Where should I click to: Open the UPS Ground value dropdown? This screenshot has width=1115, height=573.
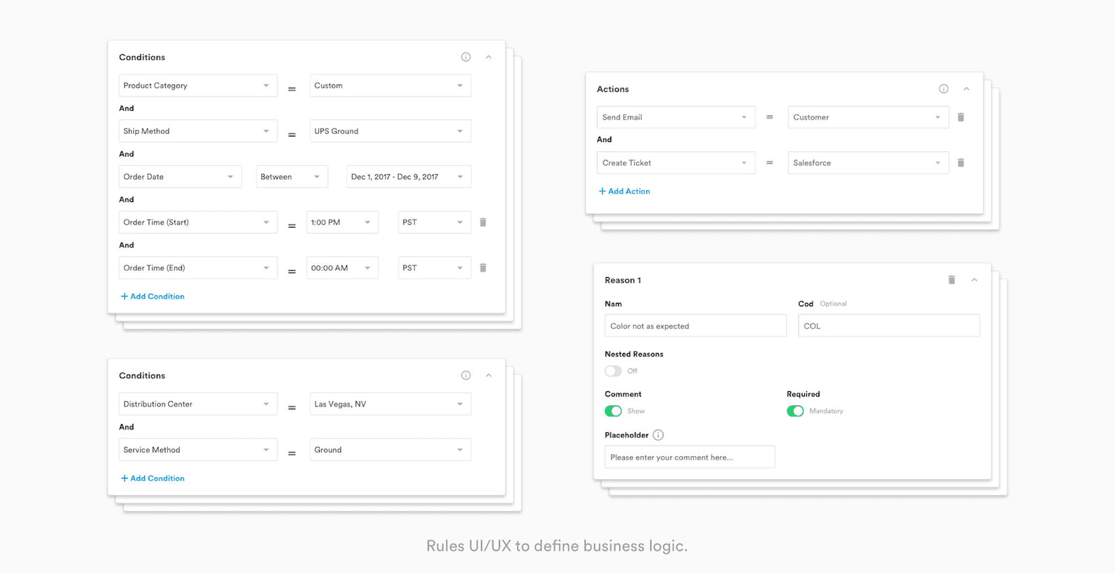tap(390, 131)
